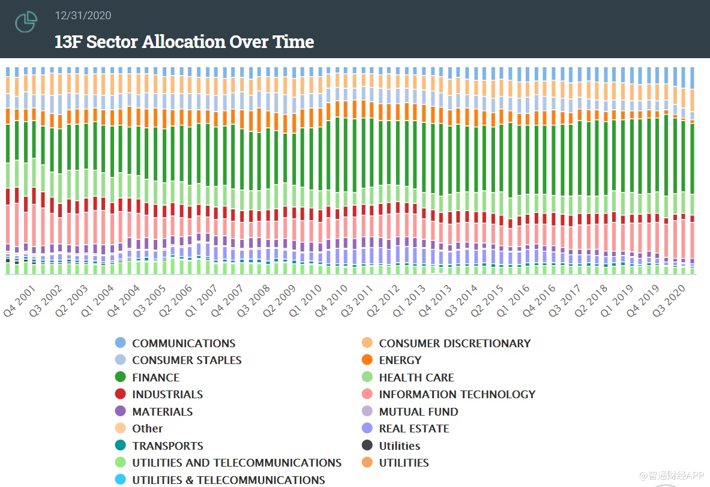Click the REAL ESTATE legend dot

[x=367, y=428]
